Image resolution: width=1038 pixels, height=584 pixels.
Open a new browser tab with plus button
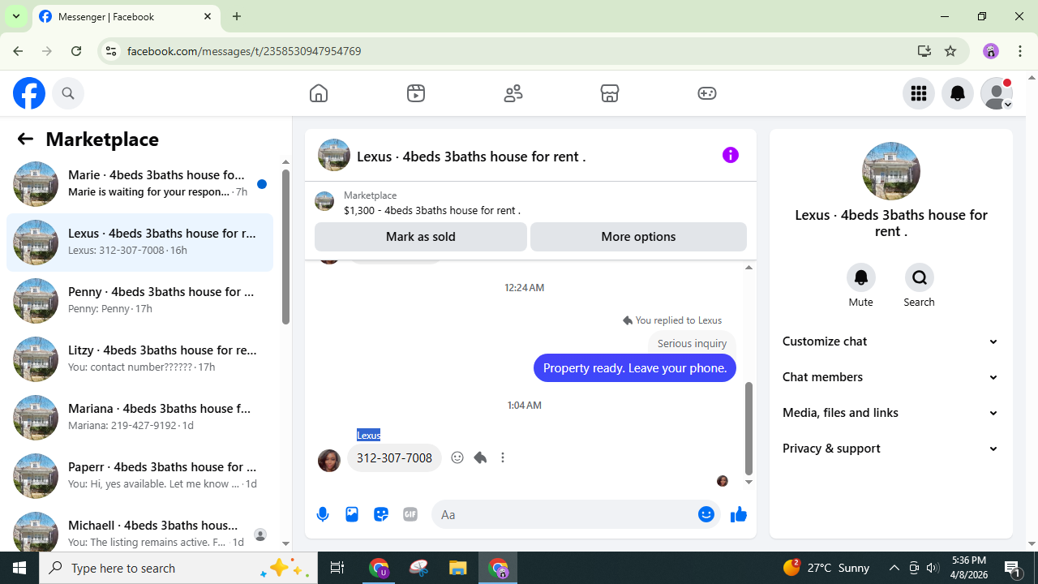(x=237, y=16)
